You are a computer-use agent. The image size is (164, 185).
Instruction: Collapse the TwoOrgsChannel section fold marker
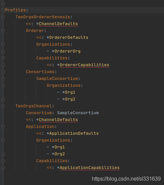pos(3,106)
